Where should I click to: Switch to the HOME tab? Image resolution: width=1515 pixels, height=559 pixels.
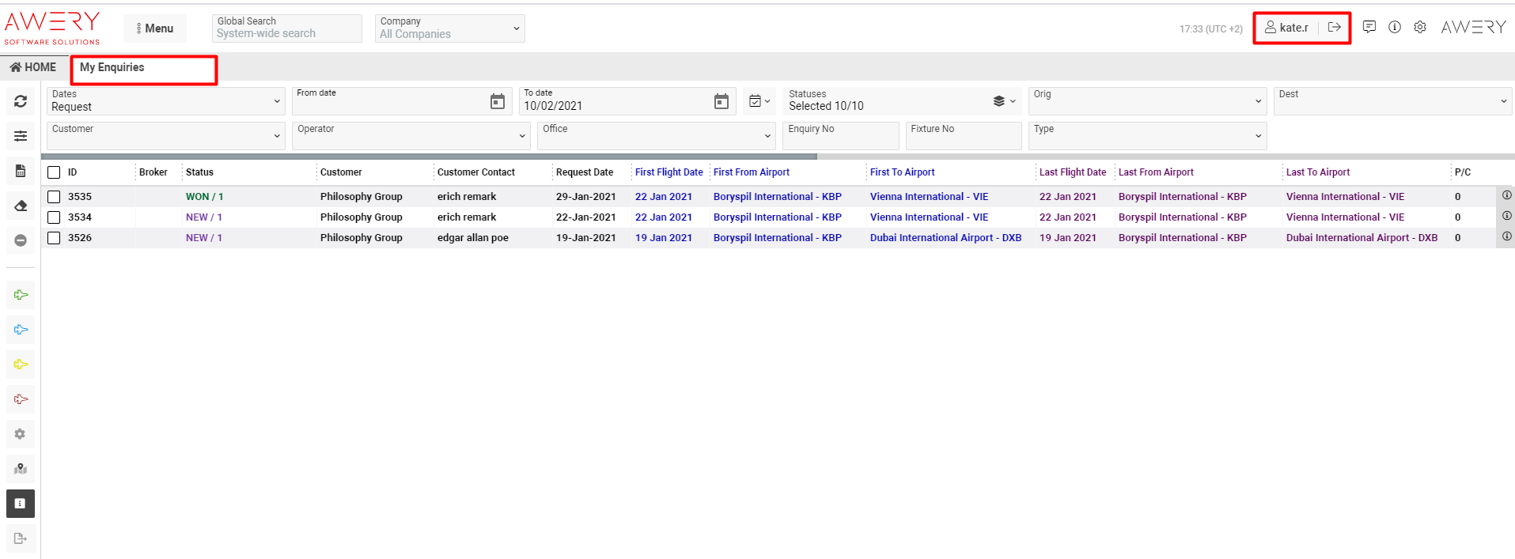33,67
